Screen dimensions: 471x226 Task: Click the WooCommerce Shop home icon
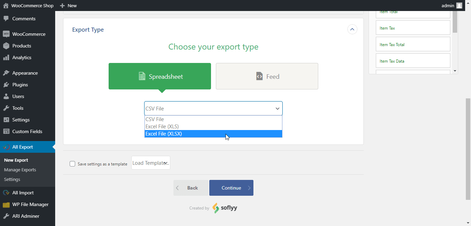point(6,6)
